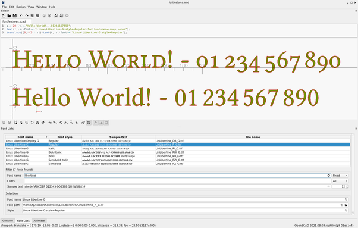The width and height of the screenshot is (358, 228).
Task: Copy the selected Font name to clipboard
Action: point(346,199)
